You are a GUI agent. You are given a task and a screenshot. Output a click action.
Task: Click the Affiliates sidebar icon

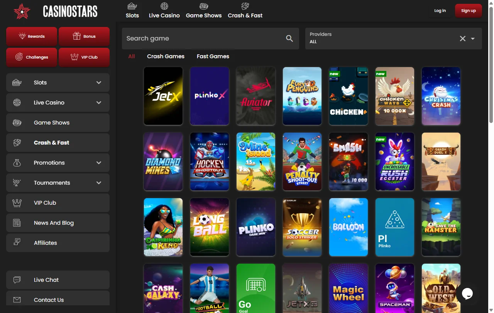[17, 242]
